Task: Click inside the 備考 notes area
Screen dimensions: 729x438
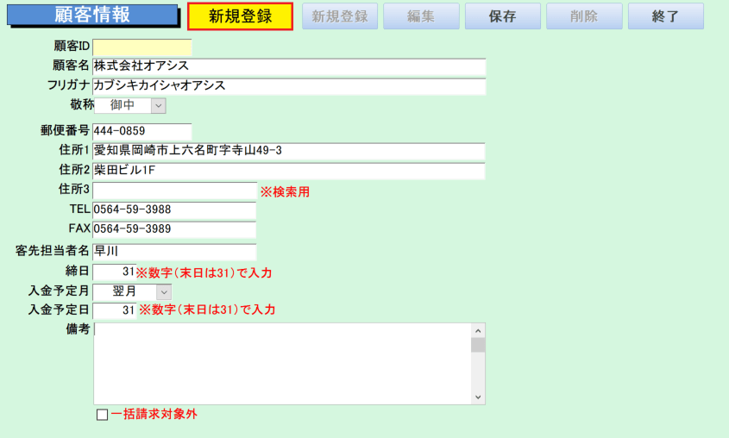Action: tap(283, 364)
